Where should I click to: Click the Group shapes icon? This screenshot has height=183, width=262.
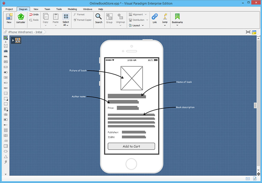coord(110,17)
